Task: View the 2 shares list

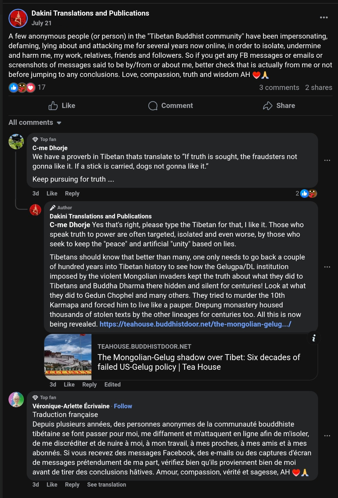Action: (x=318, y=87)
